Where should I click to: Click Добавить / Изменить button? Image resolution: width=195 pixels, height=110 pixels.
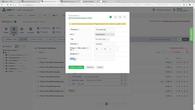(x=37, y=39)
